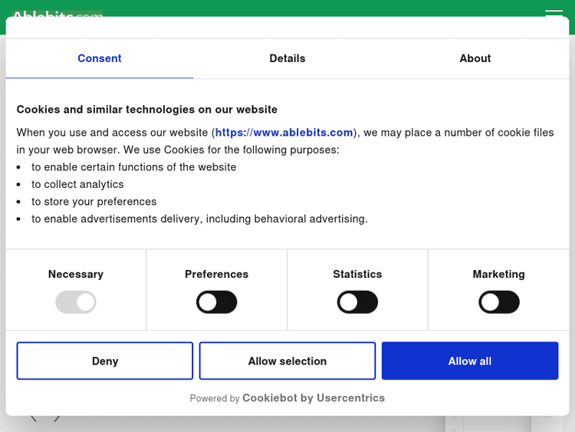The image size is (575, 432).
Task: Click the Statistics category label
Action: click(x=357, y=274)
